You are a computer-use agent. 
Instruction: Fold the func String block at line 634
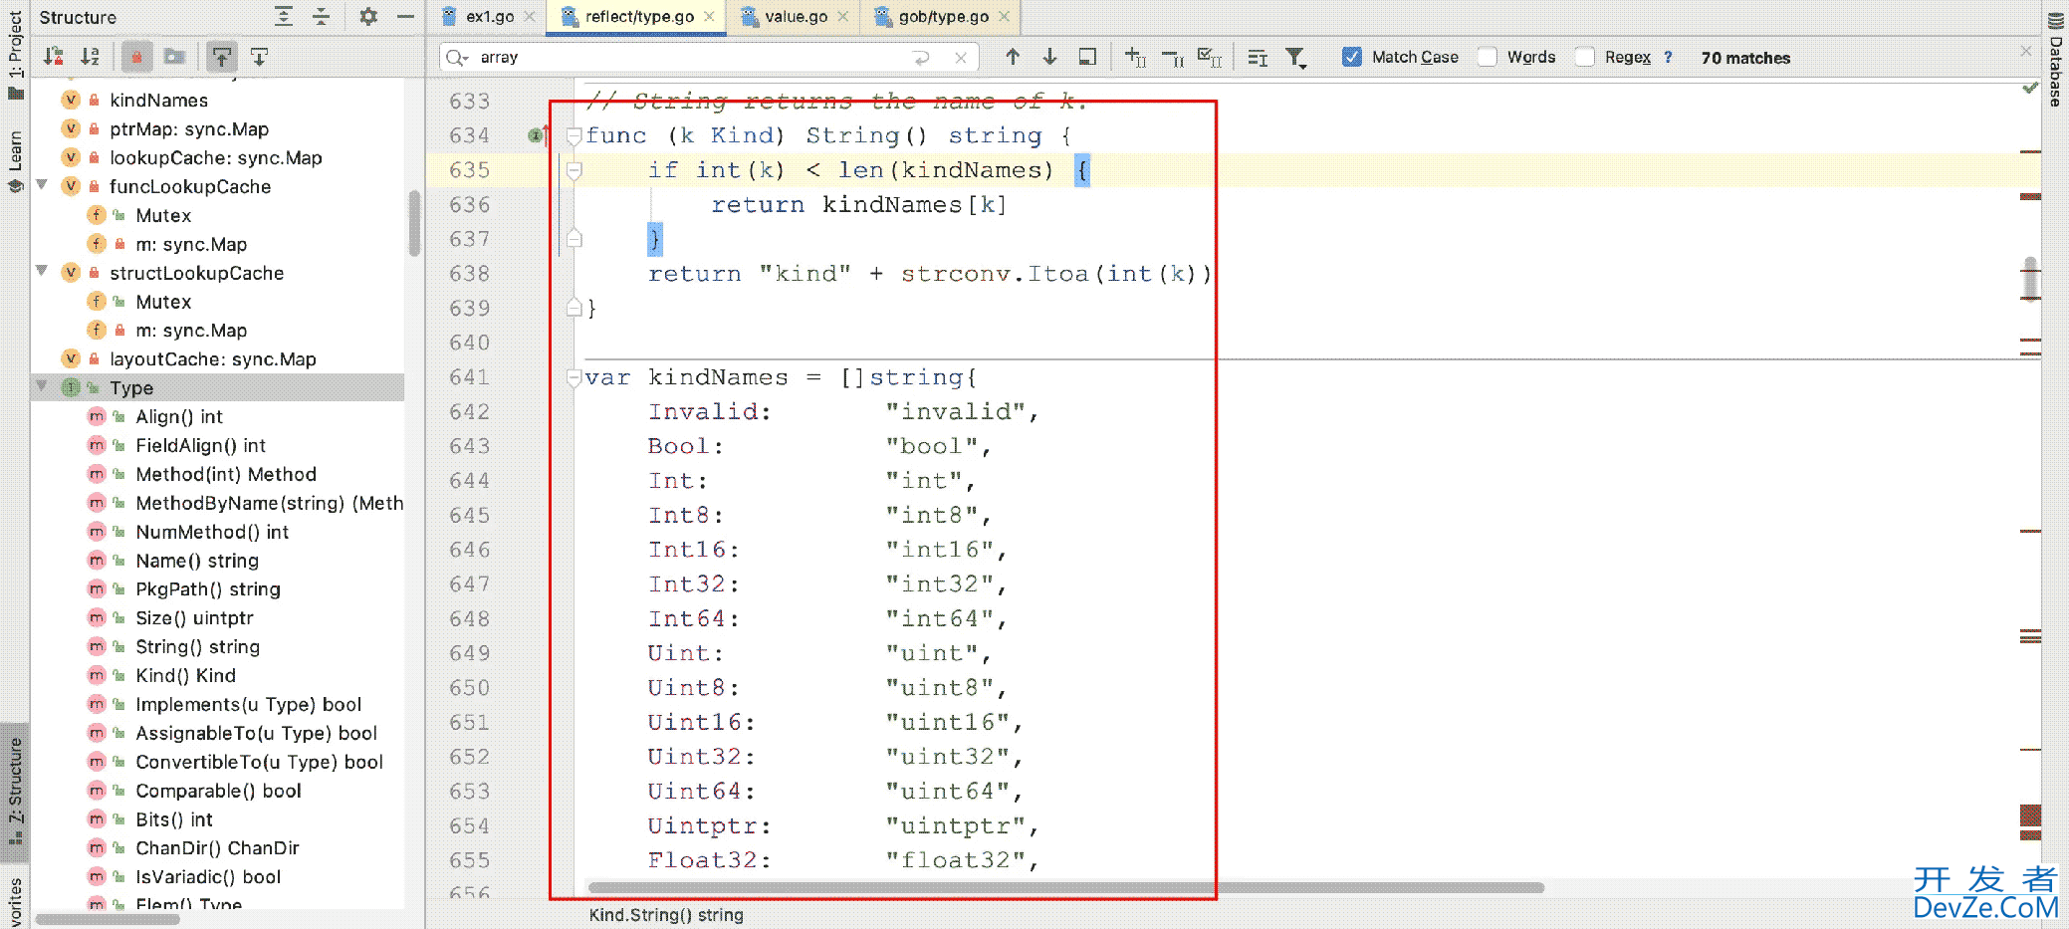575,135
